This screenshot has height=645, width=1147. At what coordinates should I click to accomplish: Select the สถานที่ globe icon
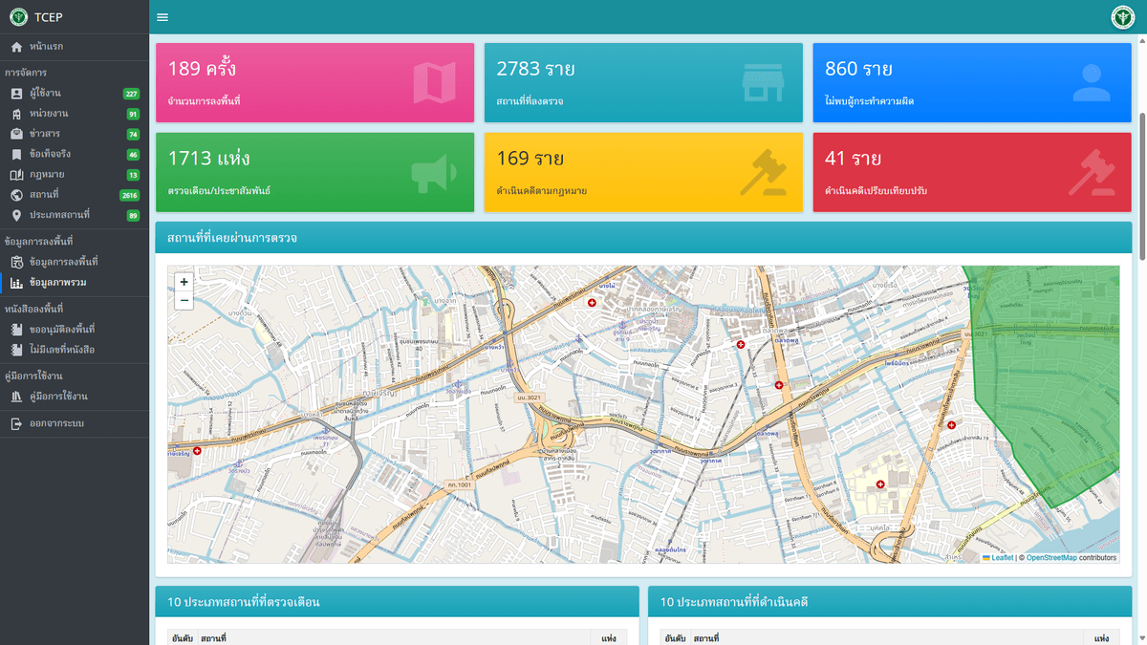tap(16, 195)
